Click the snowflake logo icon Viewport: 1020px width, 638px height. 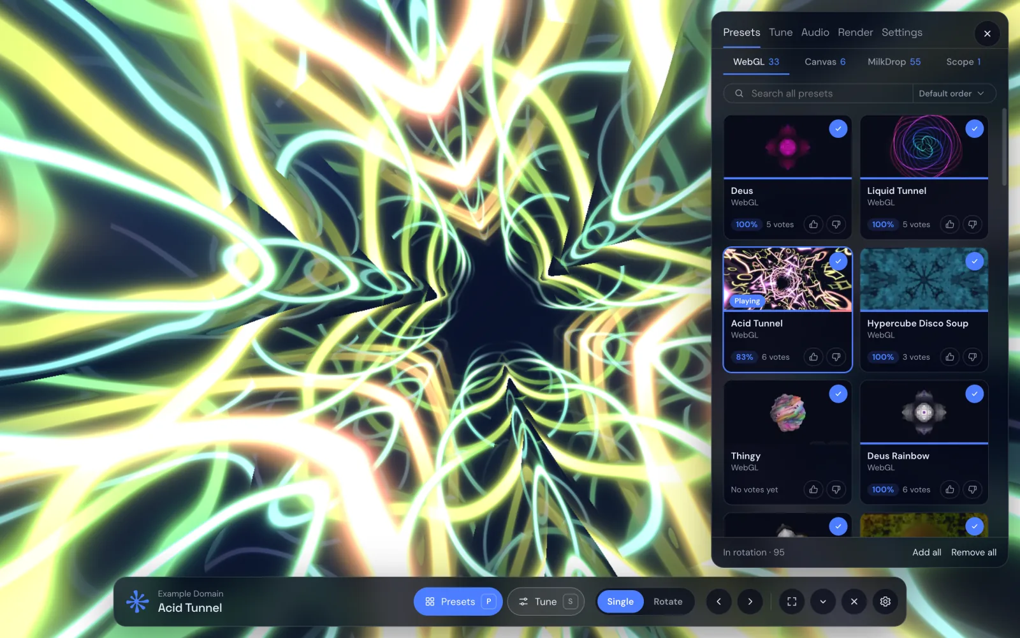tap(137, 601)
